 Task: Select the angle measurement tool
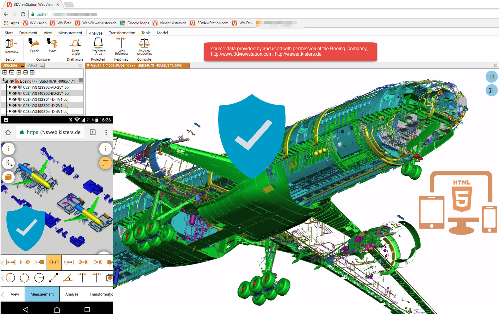coord(68,277)
